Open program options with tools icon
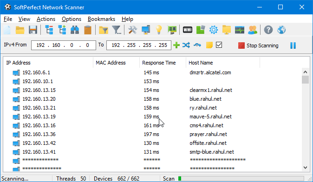 (132, 30)
